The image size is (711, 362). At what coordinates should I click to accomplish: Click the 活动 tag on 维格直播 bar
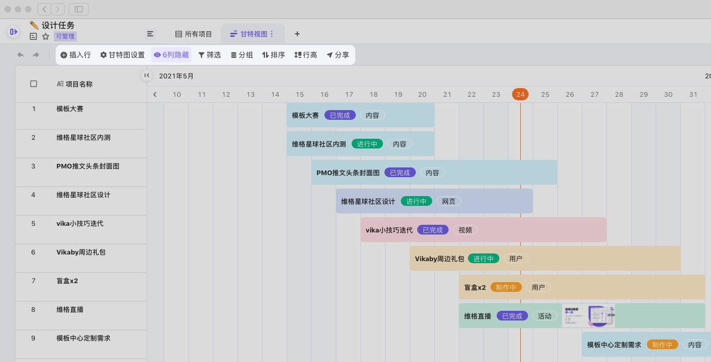(x=544, y=316)
